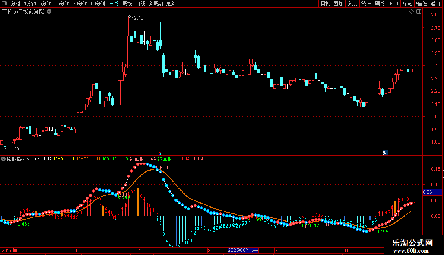Click the month 7 marker on time axis
This screenshot has width=444, height=255.
coord(139,250)
